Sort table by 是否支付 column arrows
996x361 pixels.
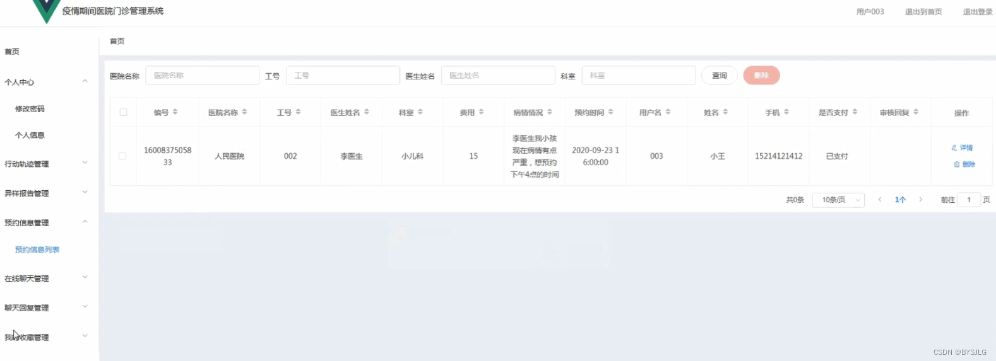(x=855, y=112)
